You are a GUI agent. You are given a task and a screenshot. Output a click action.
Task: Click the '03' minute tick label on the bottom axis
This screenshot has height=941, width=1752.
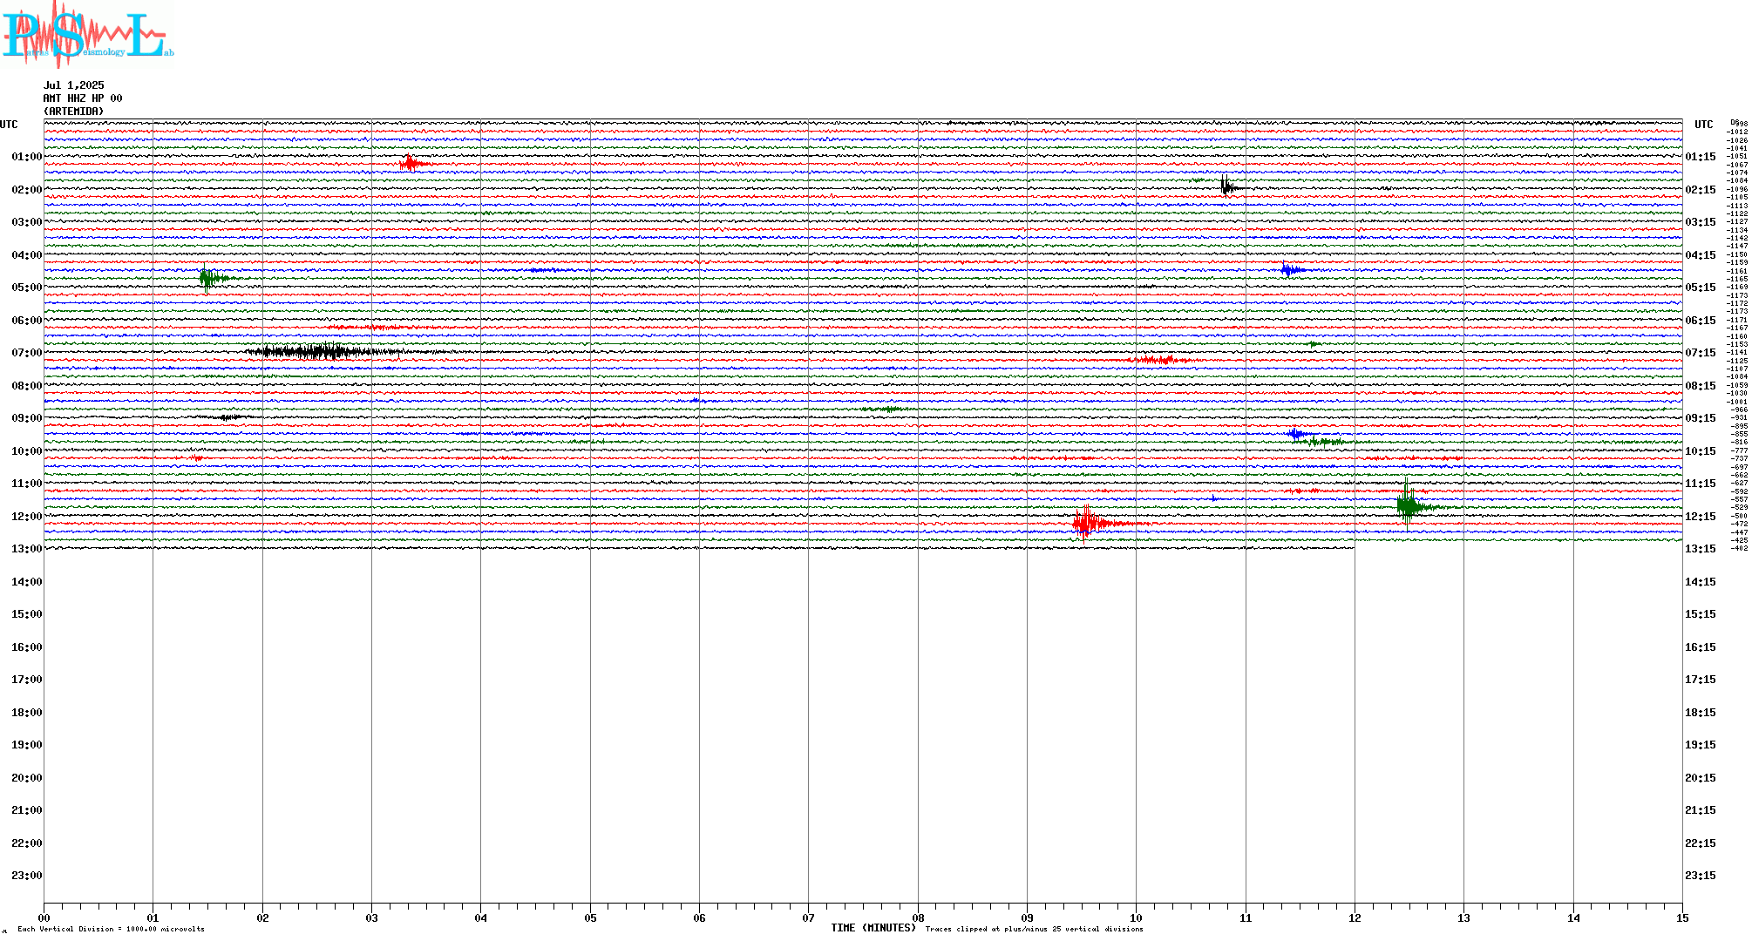[x=371, y=918]
